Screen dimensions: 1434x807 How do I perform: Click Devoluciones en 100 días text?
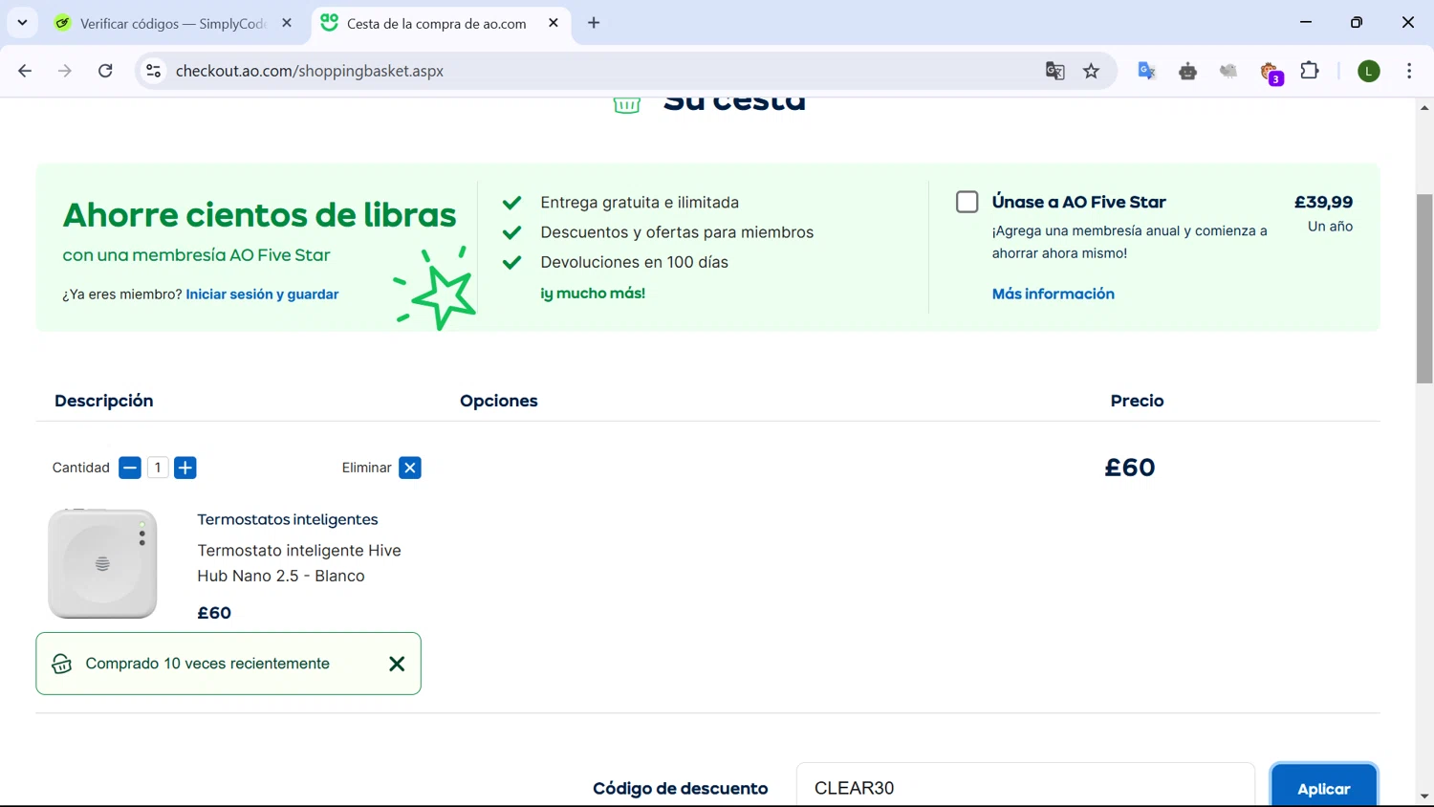pos(634,262)
